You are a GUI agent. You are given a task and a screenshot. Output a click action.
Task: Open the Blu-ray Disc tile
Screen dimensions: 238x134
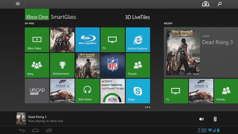click(x=88, y=40)
